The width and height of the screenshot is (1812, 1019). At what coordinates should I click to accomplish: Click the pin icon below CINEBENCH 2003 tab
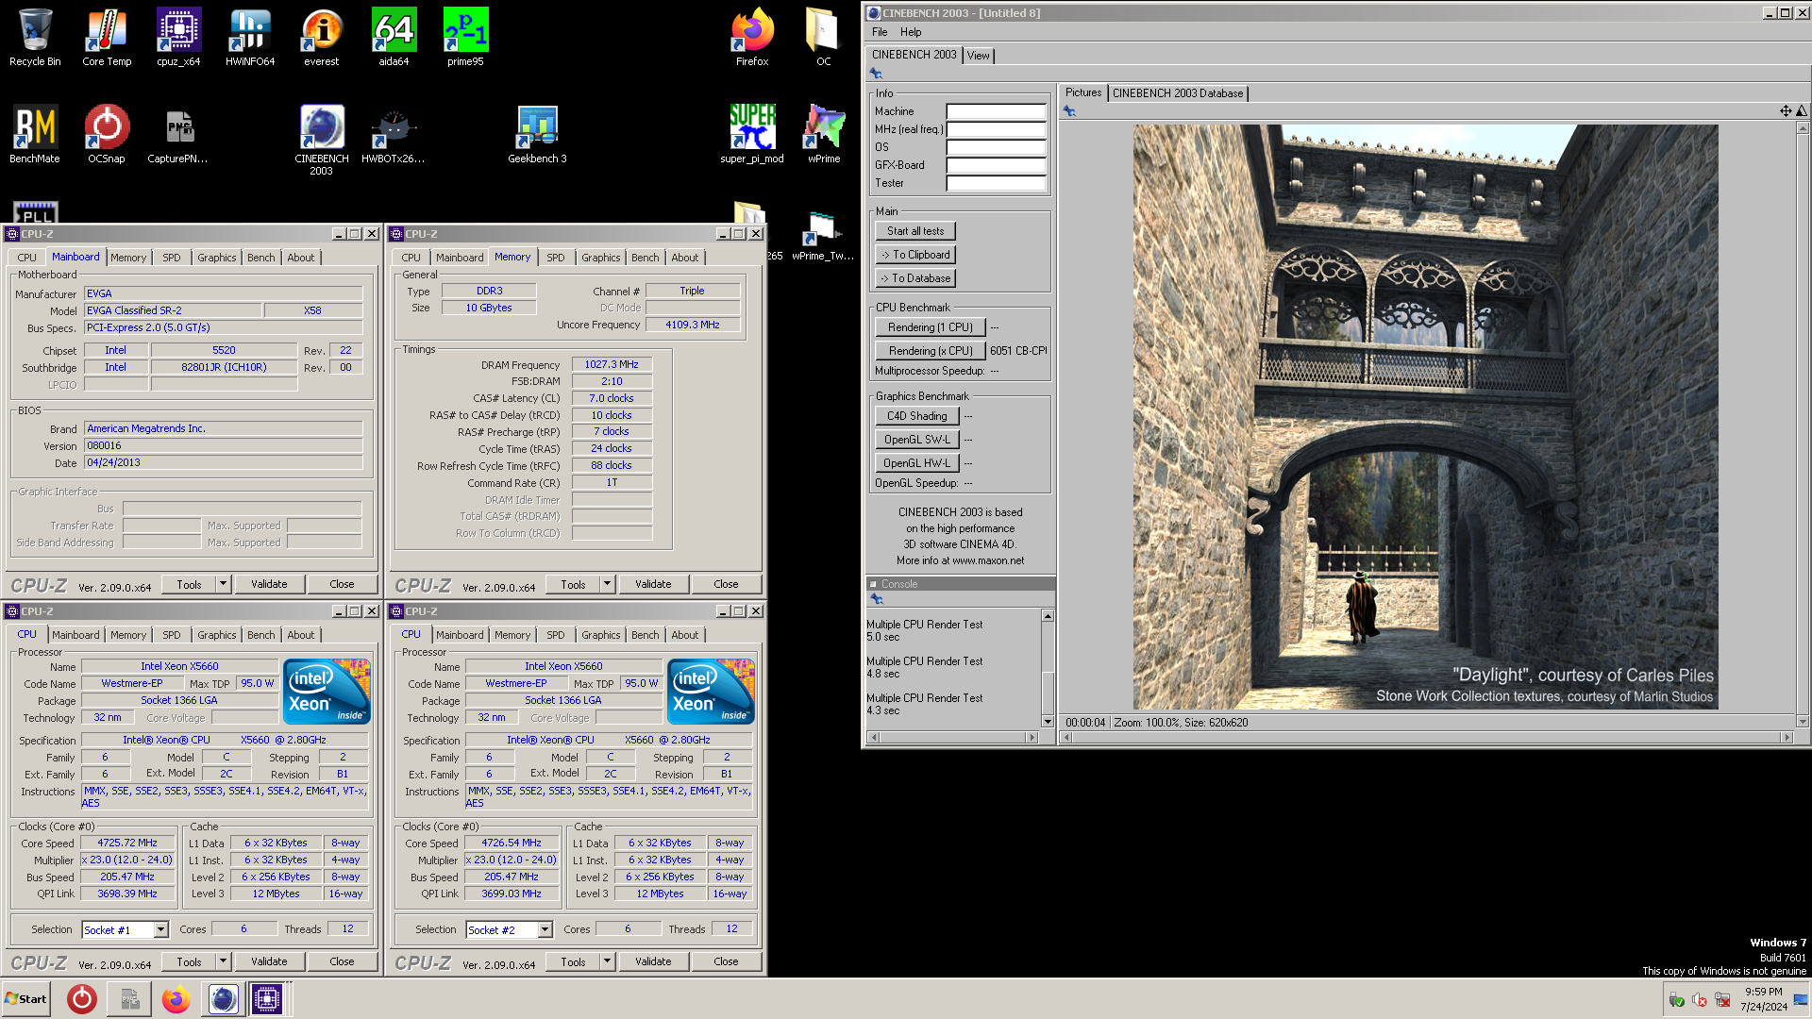tap(876, 74)
